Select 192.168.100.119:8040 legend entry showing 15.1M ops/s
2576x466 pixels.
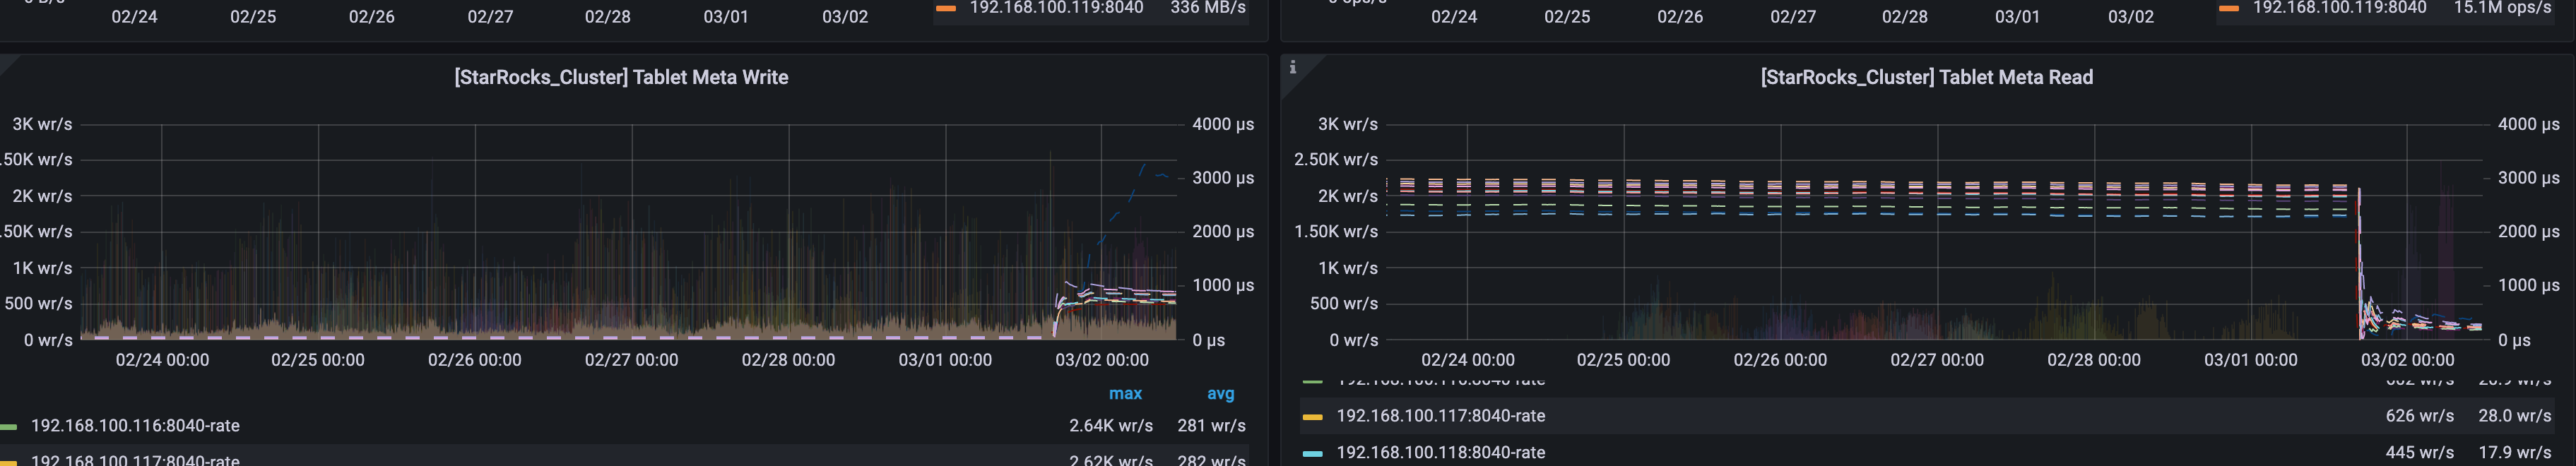click(2339, 8)
